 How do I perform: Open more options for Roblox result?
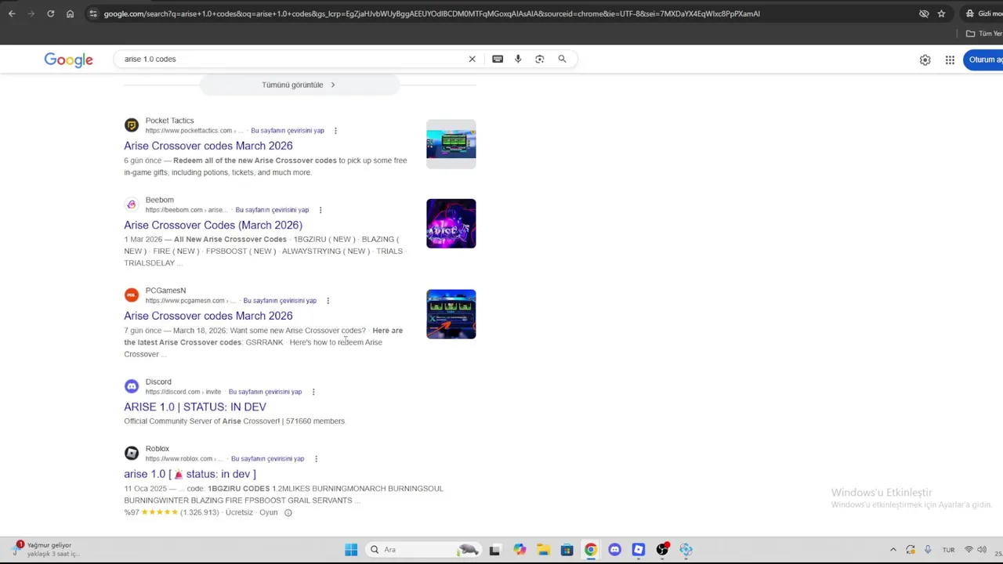coord(316,459)
